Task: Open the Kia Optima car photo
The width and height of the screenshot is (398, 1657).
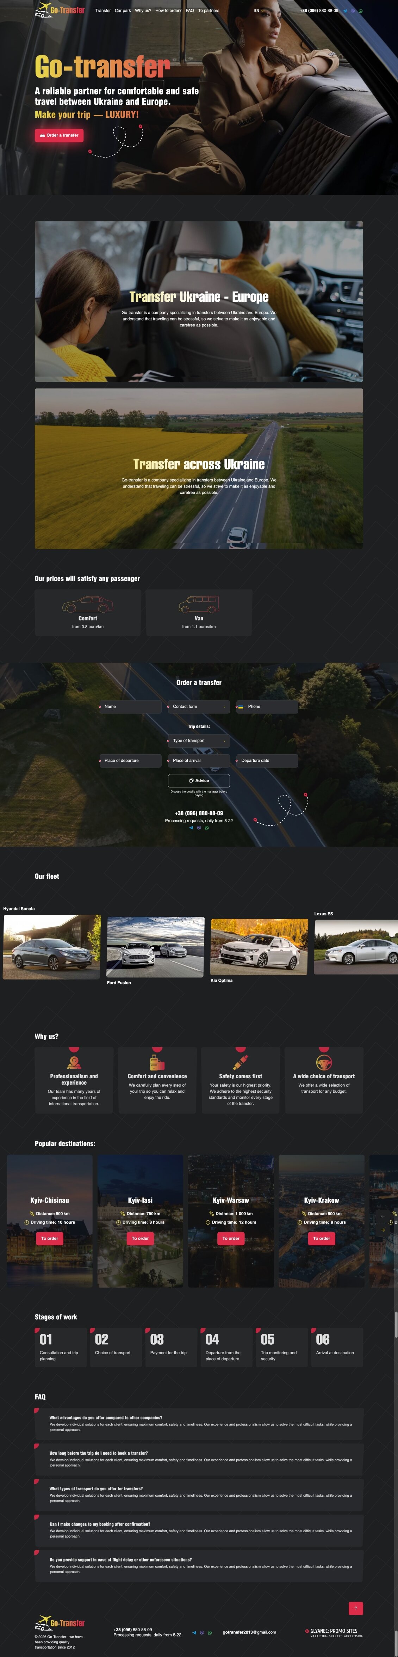Action: coord(259,947)
